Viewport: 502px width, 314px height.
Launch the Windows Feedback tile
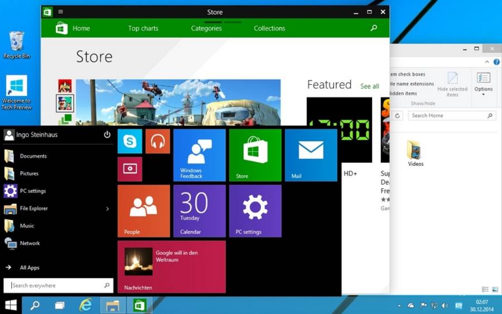pos(200,155)
